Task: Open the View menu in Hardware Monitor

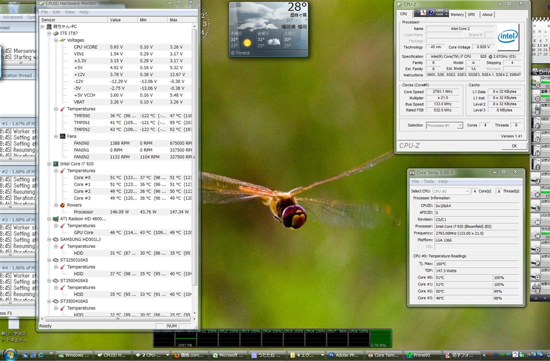Action: [70, 12]
